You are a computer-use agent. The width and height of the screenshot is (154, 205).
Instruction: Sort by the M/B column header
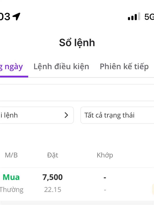pos(11,155)
